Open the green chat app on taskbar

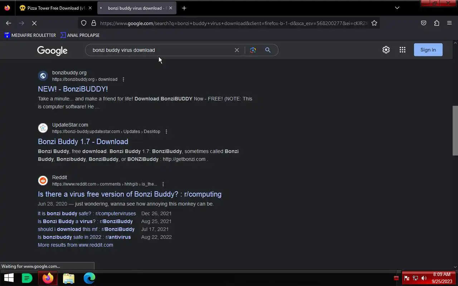(27, 278)
